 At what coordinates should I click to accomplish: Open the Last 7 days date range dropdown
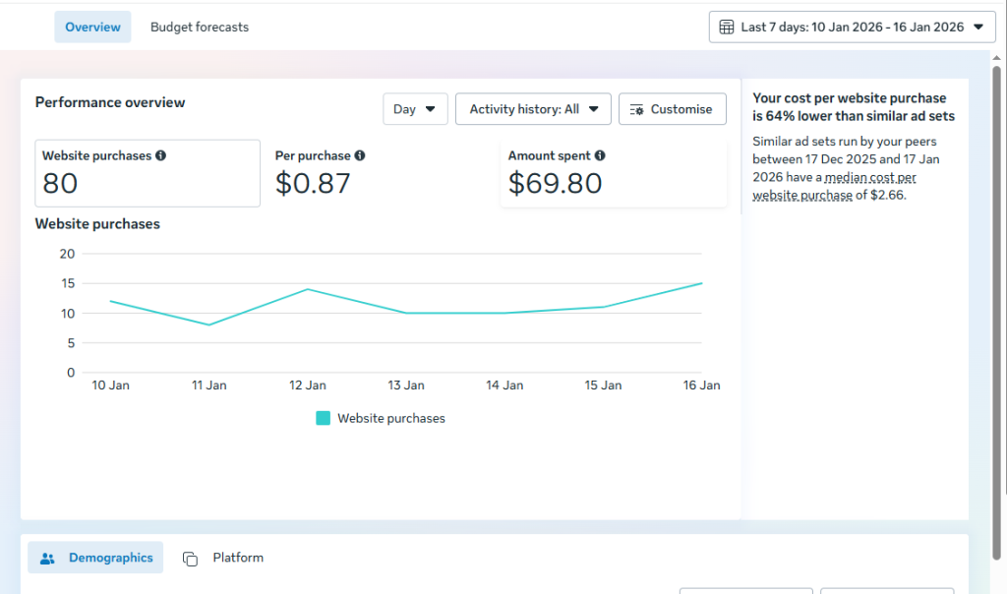pyautogui.click(x=853, y=27)
